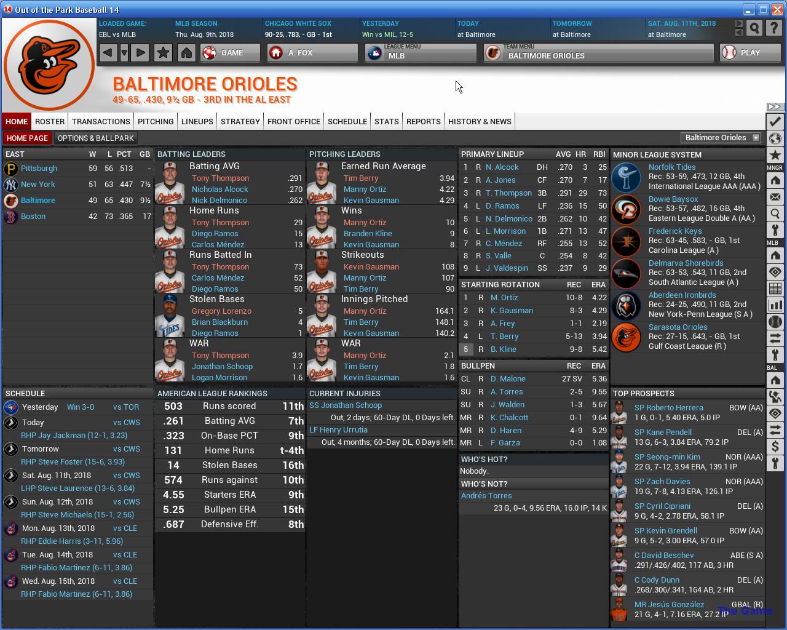
Task: Open New York in the East standings
Action: (38, 184)
